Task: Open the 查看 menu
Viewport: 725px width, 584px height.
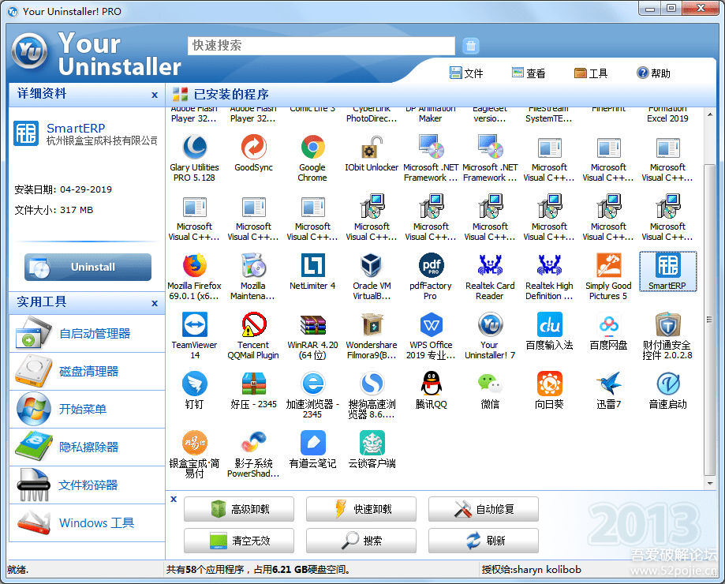Action: point(529,73)
